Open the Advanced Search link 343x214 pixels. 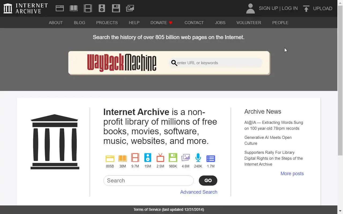(x=199, y=192)
